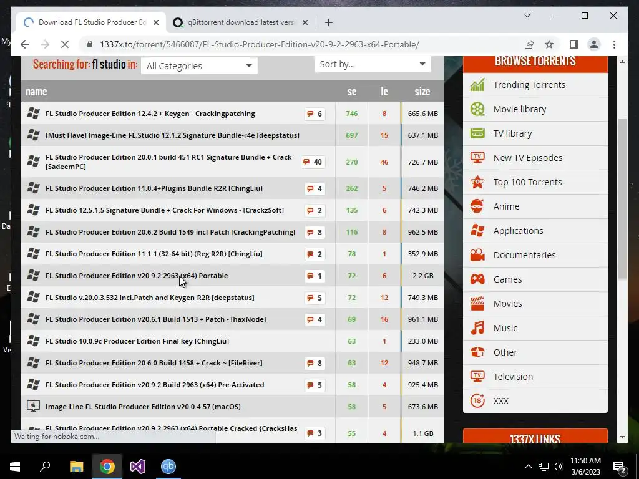Viewport: 639px width, 479px height.
Task: Switch to the qBittorrent download tab
Action: [240, 22]
